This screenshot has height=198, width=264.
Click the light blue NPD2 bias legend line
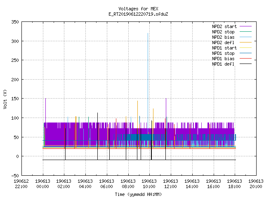pos(246,37)
